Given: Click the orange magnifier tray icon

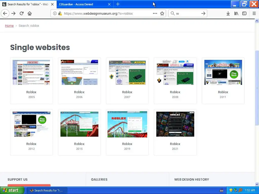Looking at the screenshot, I should coord(240,190).
